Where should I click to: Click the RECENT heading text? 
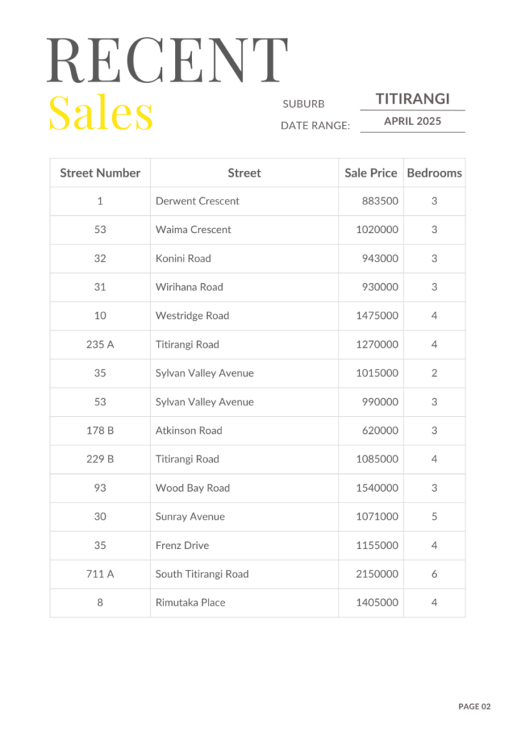[167, 60]
